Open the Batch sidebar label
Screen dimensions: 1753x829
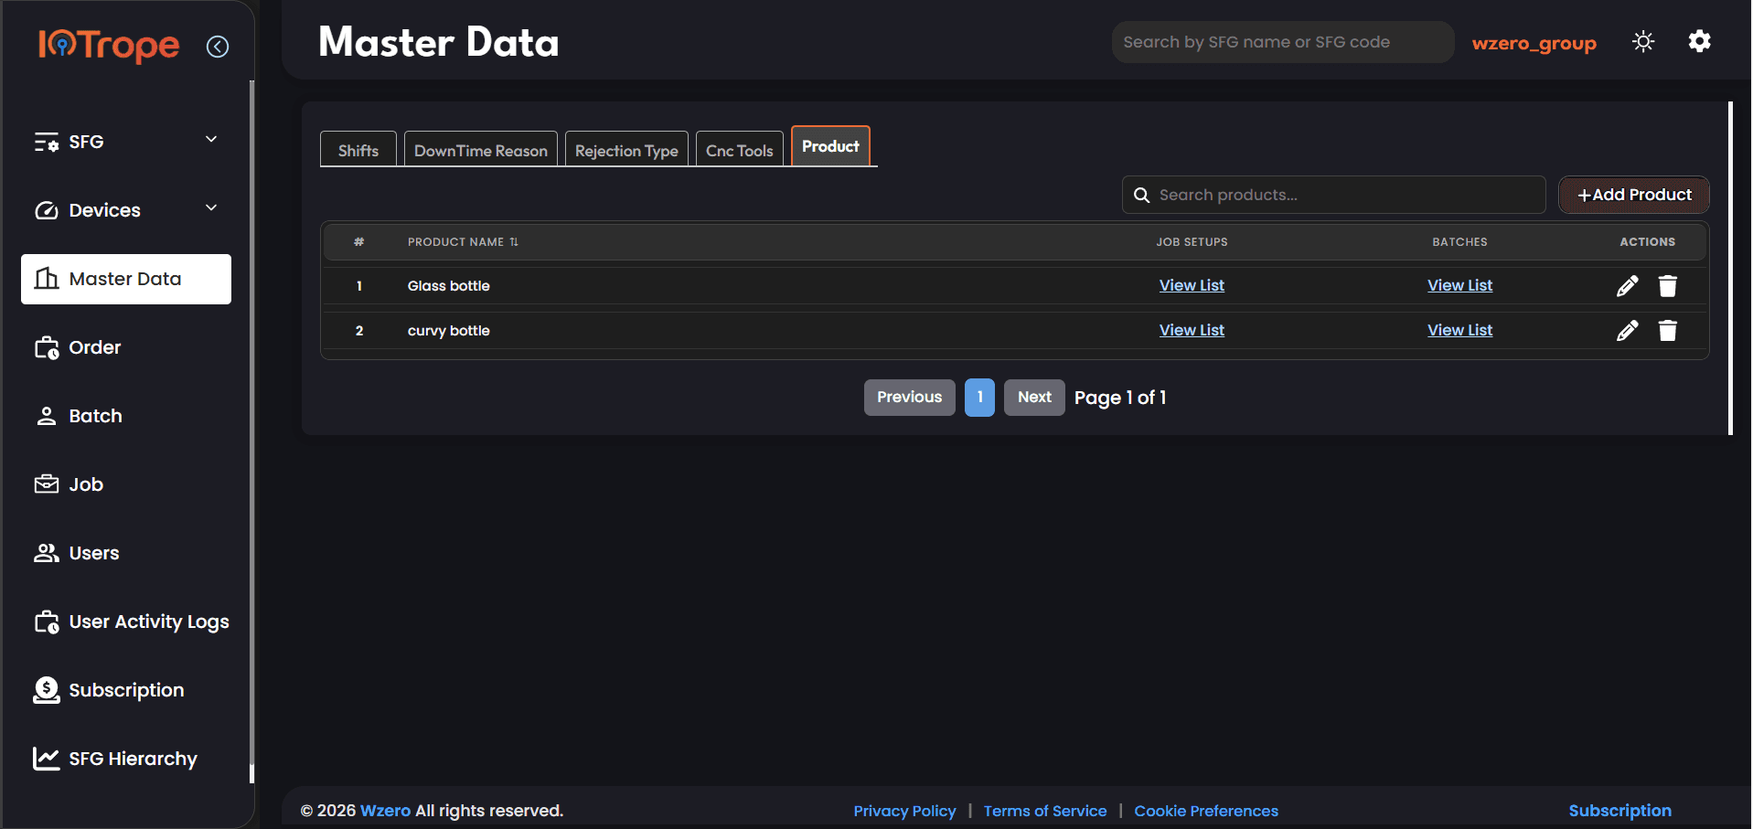[x=96, y=416]
